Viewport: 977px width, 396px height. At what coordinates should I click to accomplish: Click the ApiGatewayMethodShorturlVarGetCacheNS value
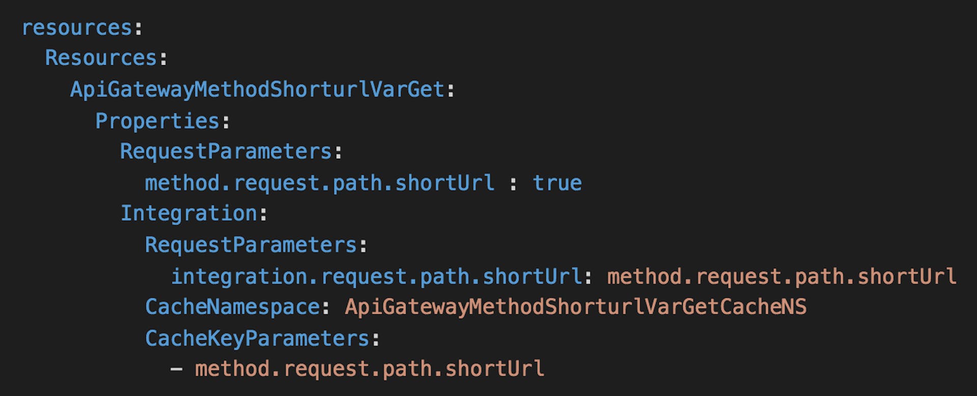click(x=576, y=307)
